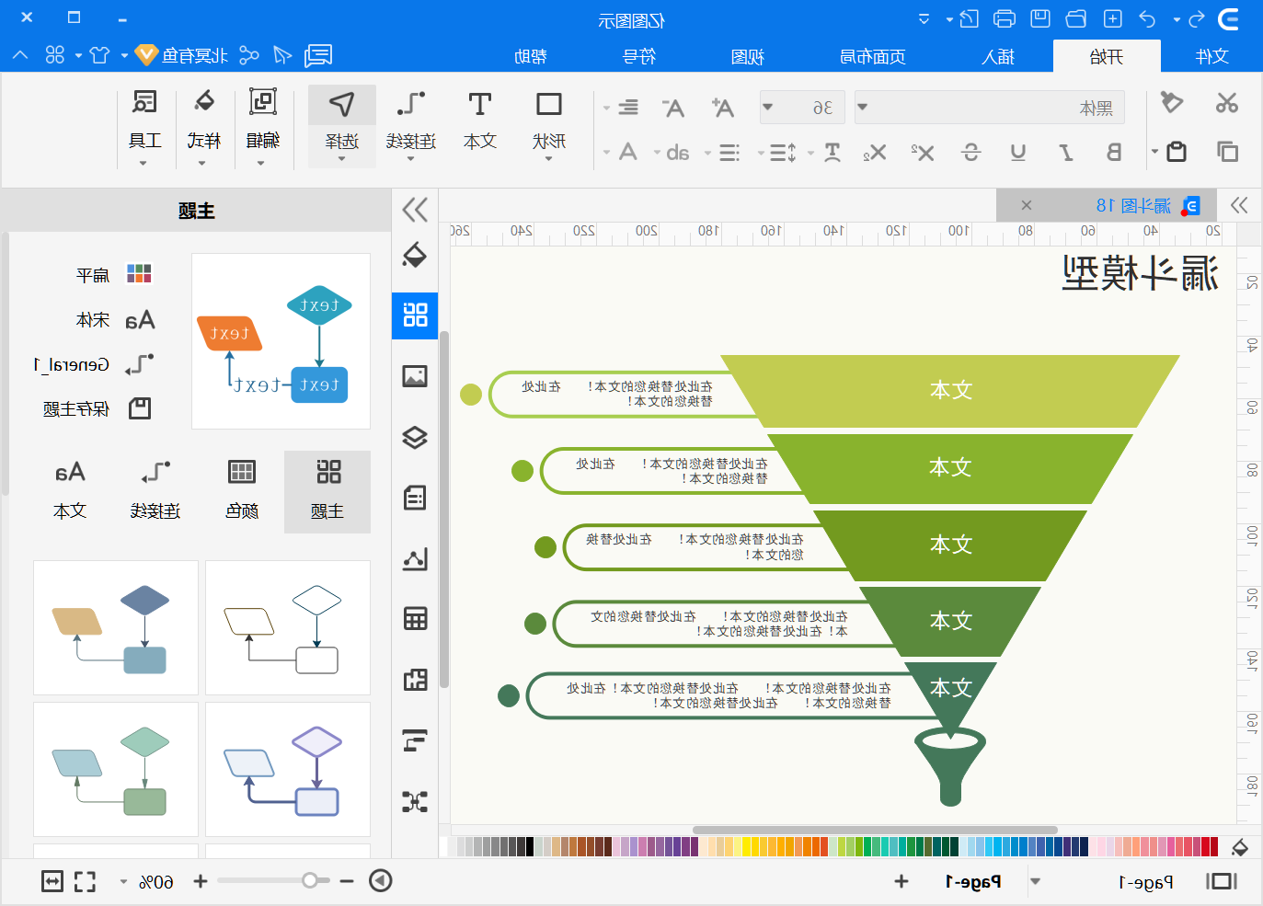
Task: Switch to the 视图 view tab
Action: [x=747, y=56]
